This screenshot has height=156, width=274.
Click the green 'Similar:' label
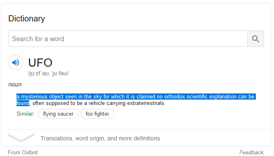point(26,114)
